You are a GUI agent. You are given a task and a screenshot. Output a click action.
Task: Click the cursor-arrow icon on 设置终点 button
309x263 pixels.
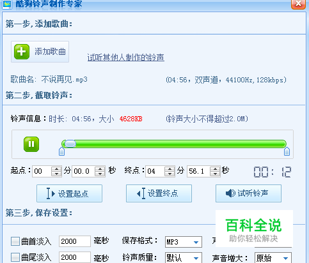(x=141, y=193)
